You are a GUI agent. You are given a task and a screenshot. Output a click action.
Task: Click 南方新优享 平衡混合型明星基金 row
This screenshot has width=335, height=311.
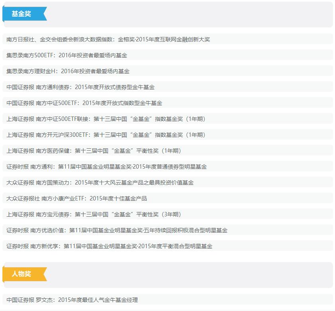tap(109, 246)
